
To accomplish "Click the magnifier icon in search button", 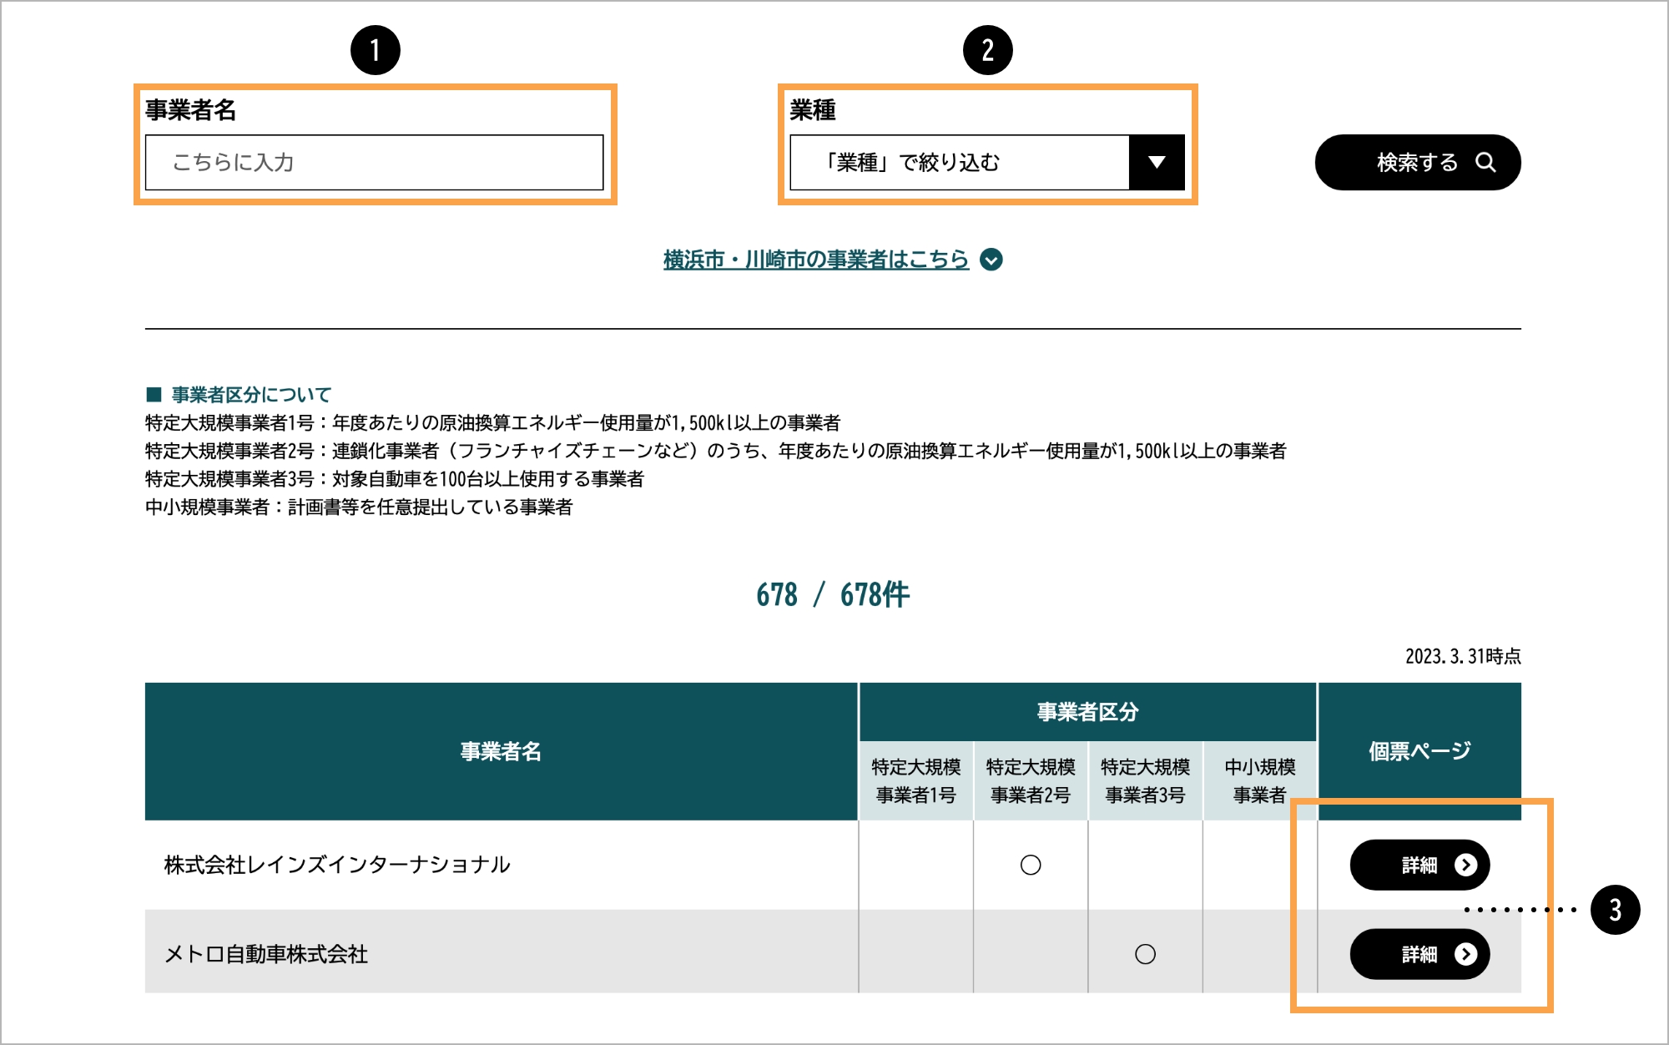I will tap(1485, 162).
